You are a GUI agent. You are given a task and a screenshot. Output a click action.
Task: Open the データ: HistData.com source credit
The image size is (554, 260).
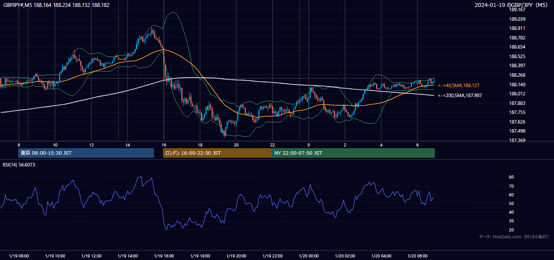(x=514, y=237)
